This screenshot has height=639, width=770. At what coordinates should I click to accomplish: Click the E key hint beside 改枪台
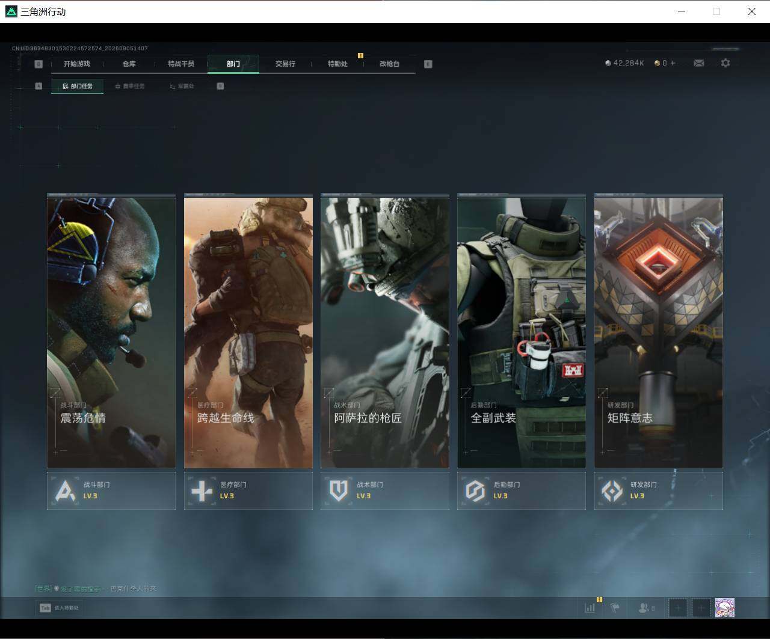(428, 64)
